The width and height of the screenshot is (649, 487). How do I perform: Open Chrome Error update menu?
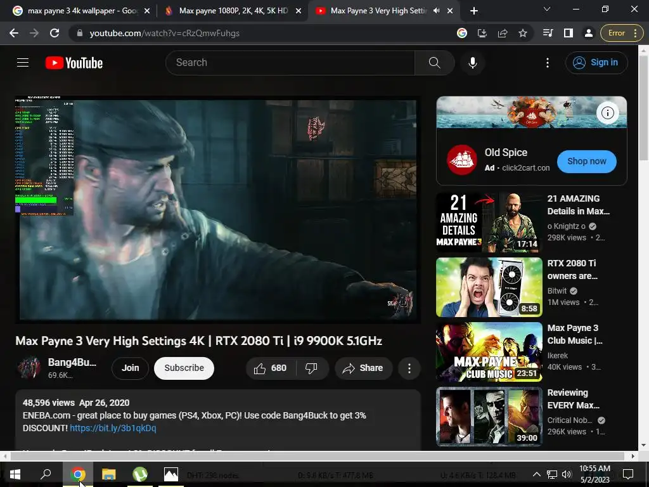click(x=622, y=33)
